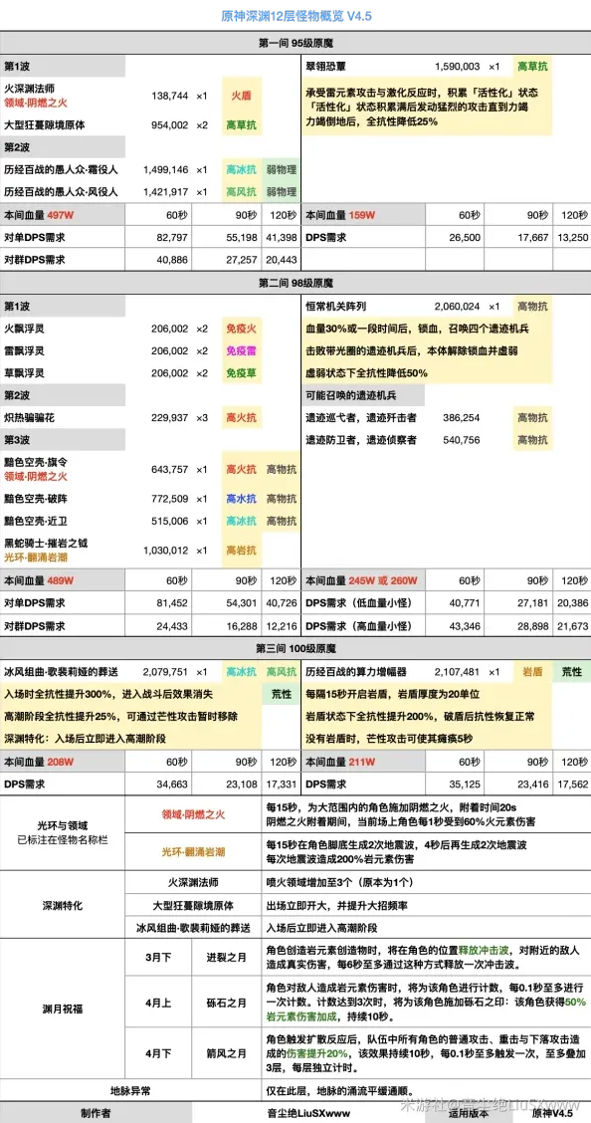Select the '免疫草' tag
This screenshot has width=591, height=1123.
pyautogui.click(x=241, y=373)
